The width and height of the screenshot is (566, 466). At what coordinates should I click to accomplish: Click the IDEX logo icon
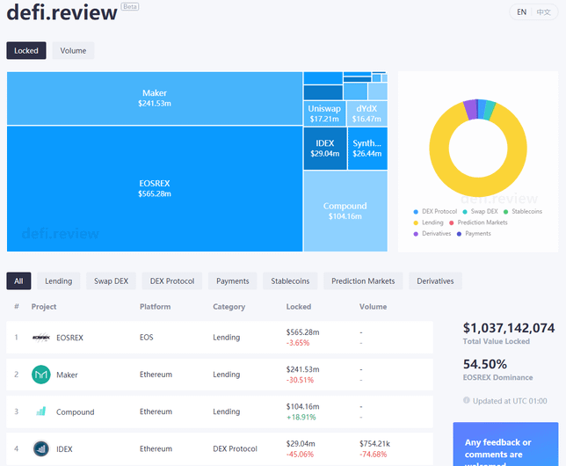pyautogui.click(x=41, y=449)
